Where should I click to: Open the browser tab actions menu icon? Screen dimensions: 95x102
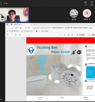coord(7,24)
